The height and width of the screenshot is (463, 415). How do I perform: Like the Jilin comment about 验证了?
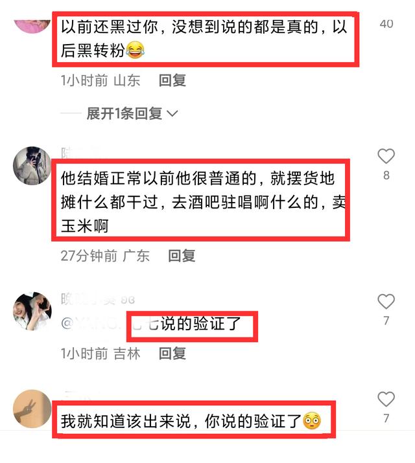tap(386, 302)
